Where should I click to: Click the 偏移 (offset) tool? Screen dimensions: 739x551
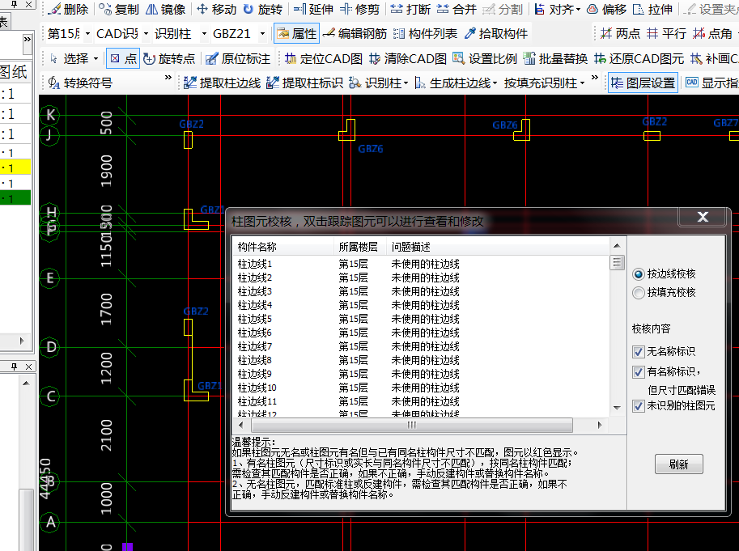pos(607,9)
